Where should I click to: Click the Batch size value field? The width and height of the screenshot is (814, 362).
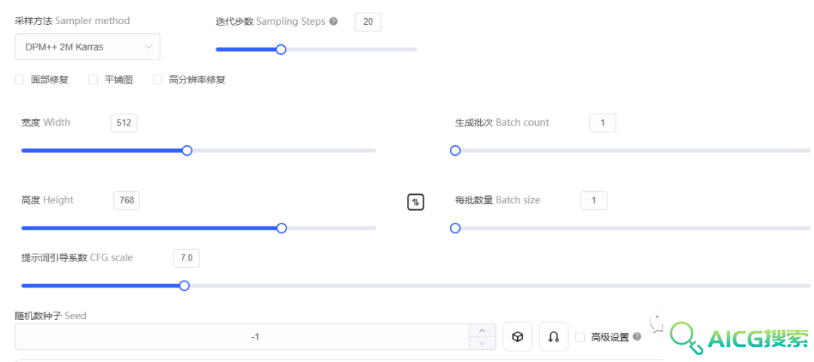click(594, 201)
